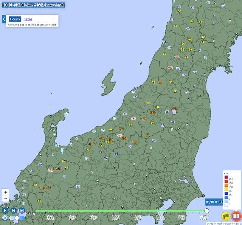242x225 pixels.
Task: Open the Japan Meteorological Agency copyright link
Action: tap(223, 223)
